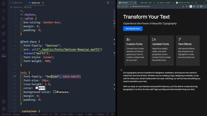207x116 pixels.
Task: Click the Prettier status bar item
Action: [99, 114]
